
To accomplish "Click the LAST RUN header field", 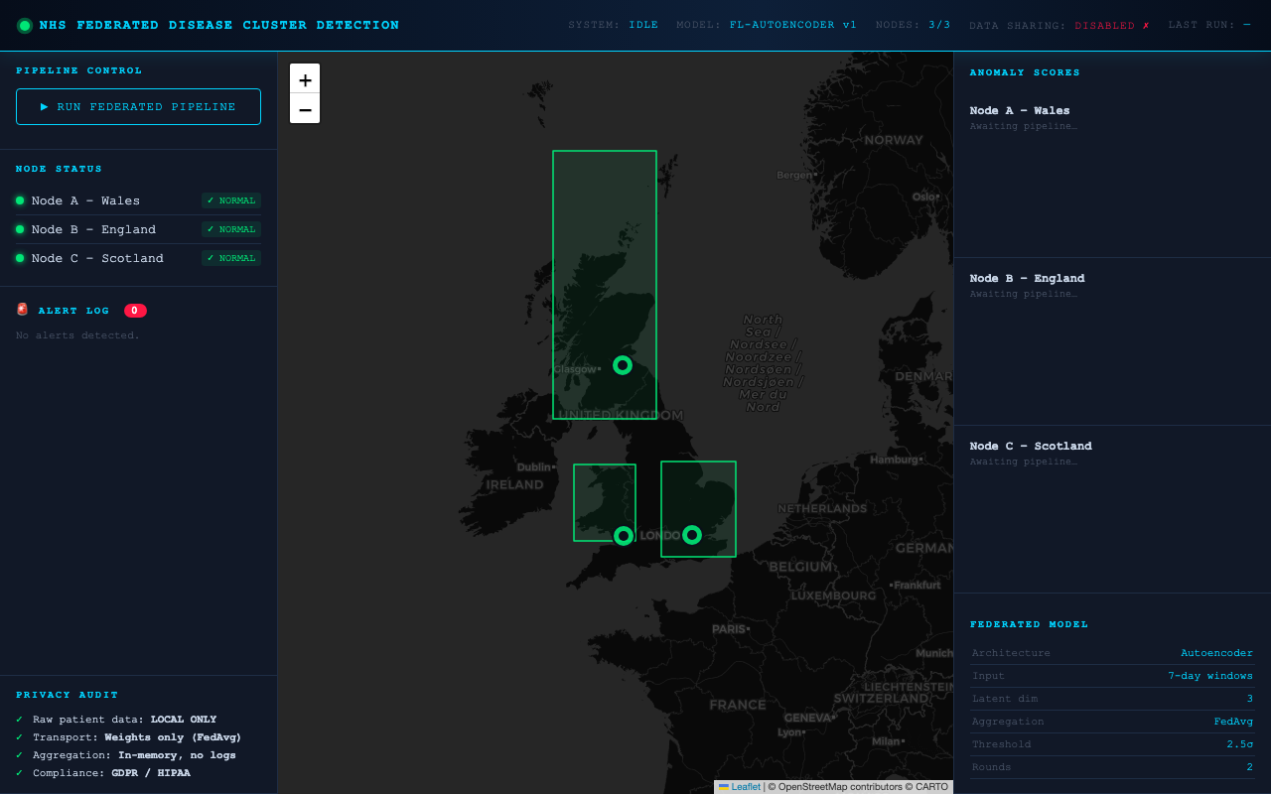I will pos(1209,25).
